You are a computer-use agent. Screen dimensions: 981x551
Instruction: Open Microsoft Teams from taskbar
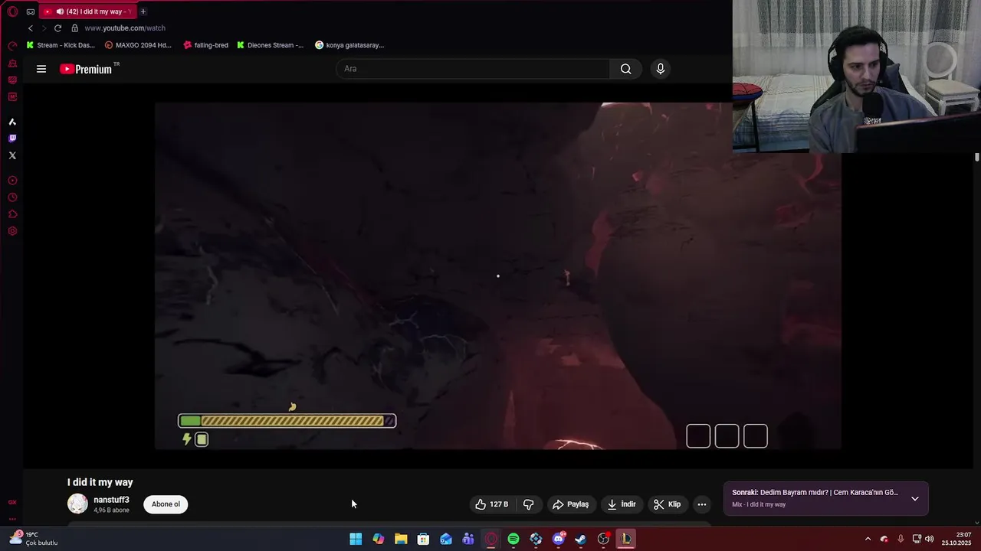tap(468, 539)
